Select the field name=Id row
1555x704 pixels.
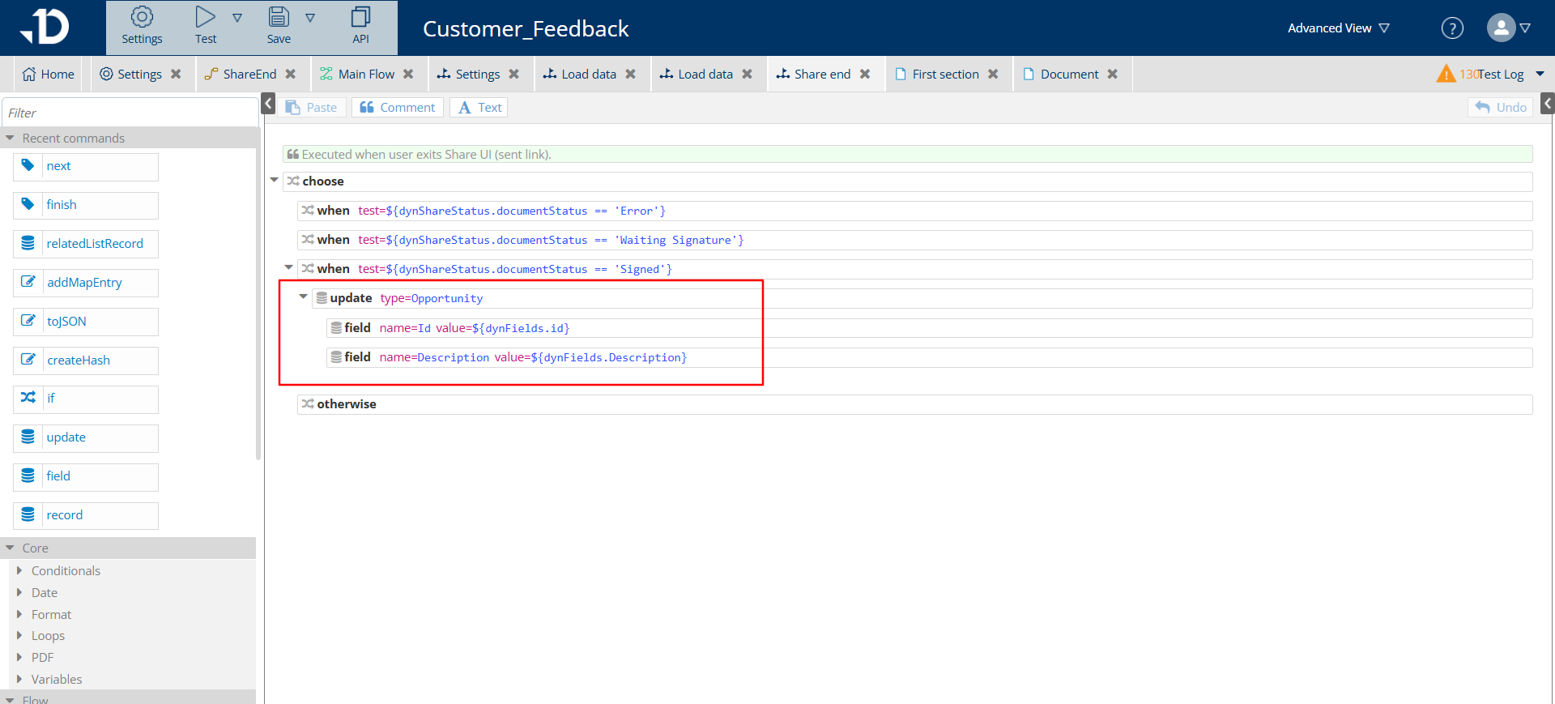tap(929, 328)
